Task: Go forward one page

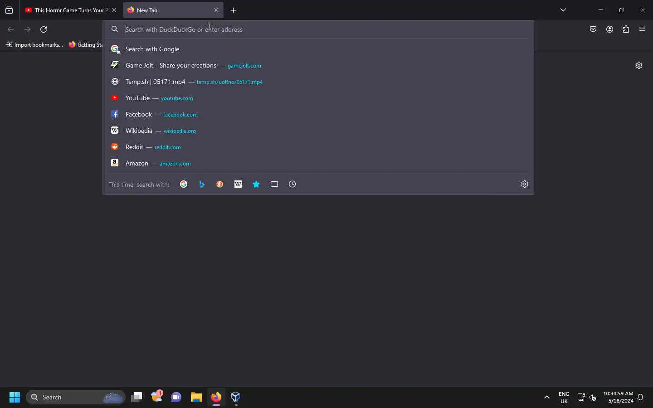Action: pos(27,29)
